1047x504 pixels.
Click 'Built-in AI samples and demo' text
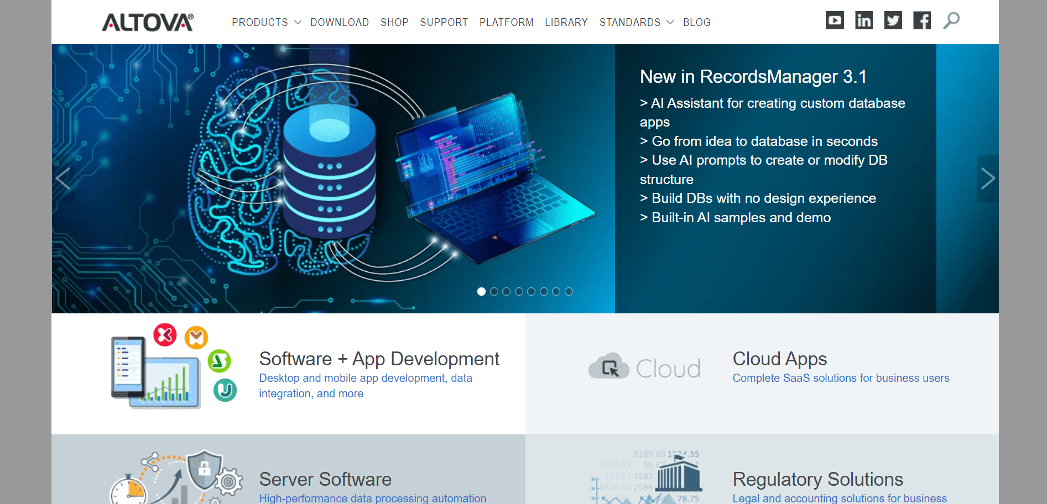tap(736, 217)
